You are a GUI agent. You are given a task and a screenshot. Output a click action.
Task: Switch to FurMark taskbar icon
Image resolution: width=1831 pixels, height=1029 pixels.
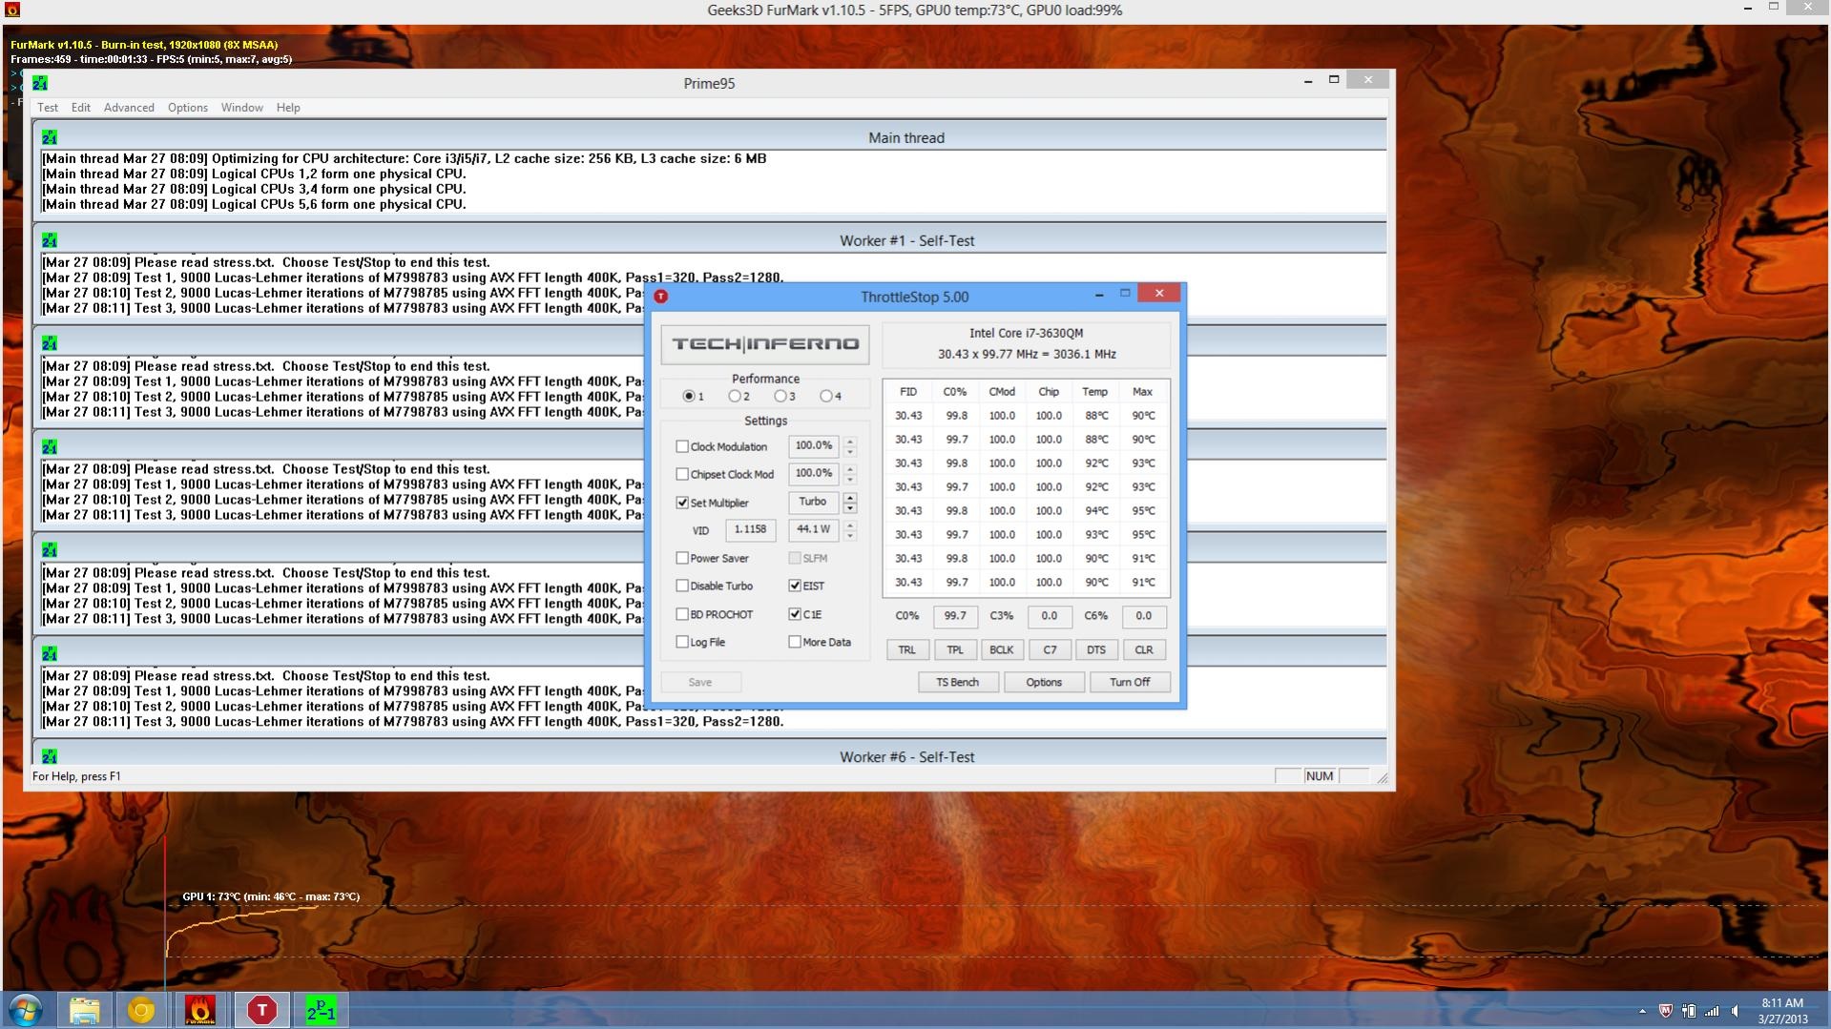200,1010
